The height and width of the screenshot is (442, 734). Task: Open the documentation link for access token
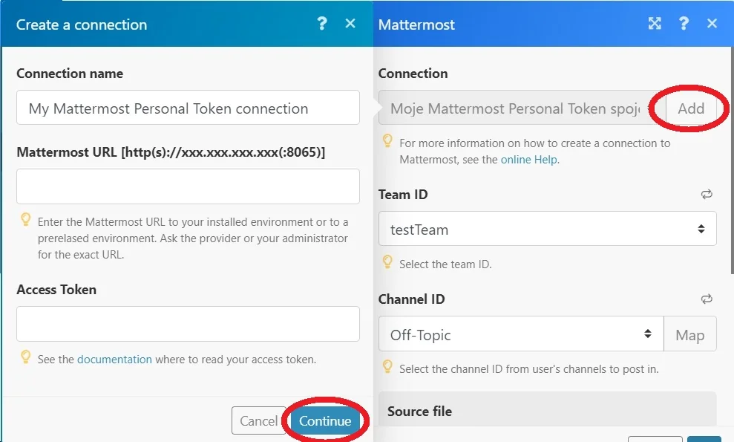pyautogui.click(x=114, y=360)
